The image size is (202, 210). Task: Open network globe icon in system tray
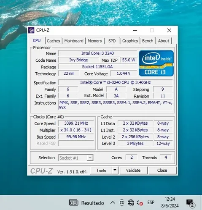click(131, 202)
